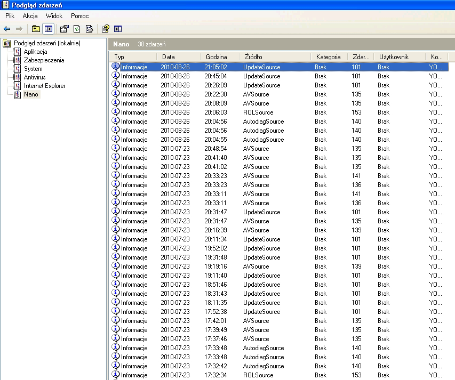The image size is (455, 380).
Task: Click the info icon of the 20:41:40 event
Action: click(116, 157)
